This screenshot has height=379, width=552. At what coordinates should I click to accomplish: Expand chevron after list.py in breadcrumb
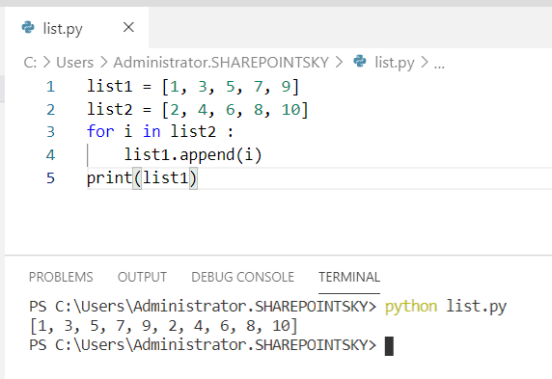tap(425, 63)
